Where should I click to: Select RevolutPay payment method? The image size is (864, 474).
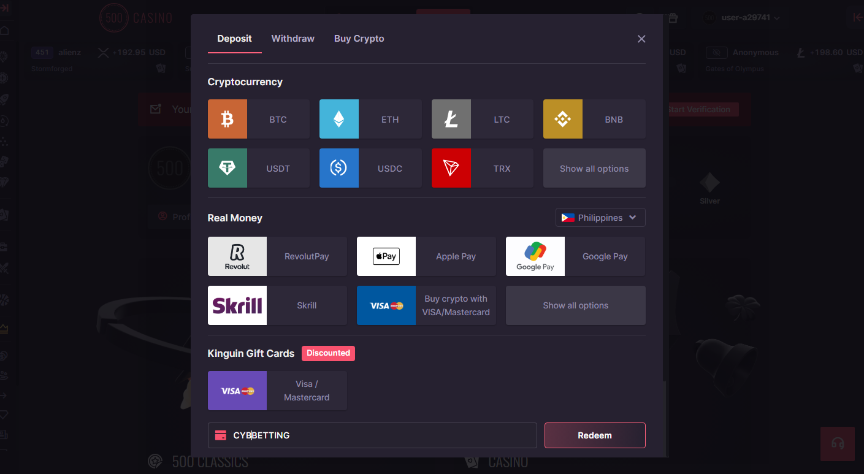277,256
